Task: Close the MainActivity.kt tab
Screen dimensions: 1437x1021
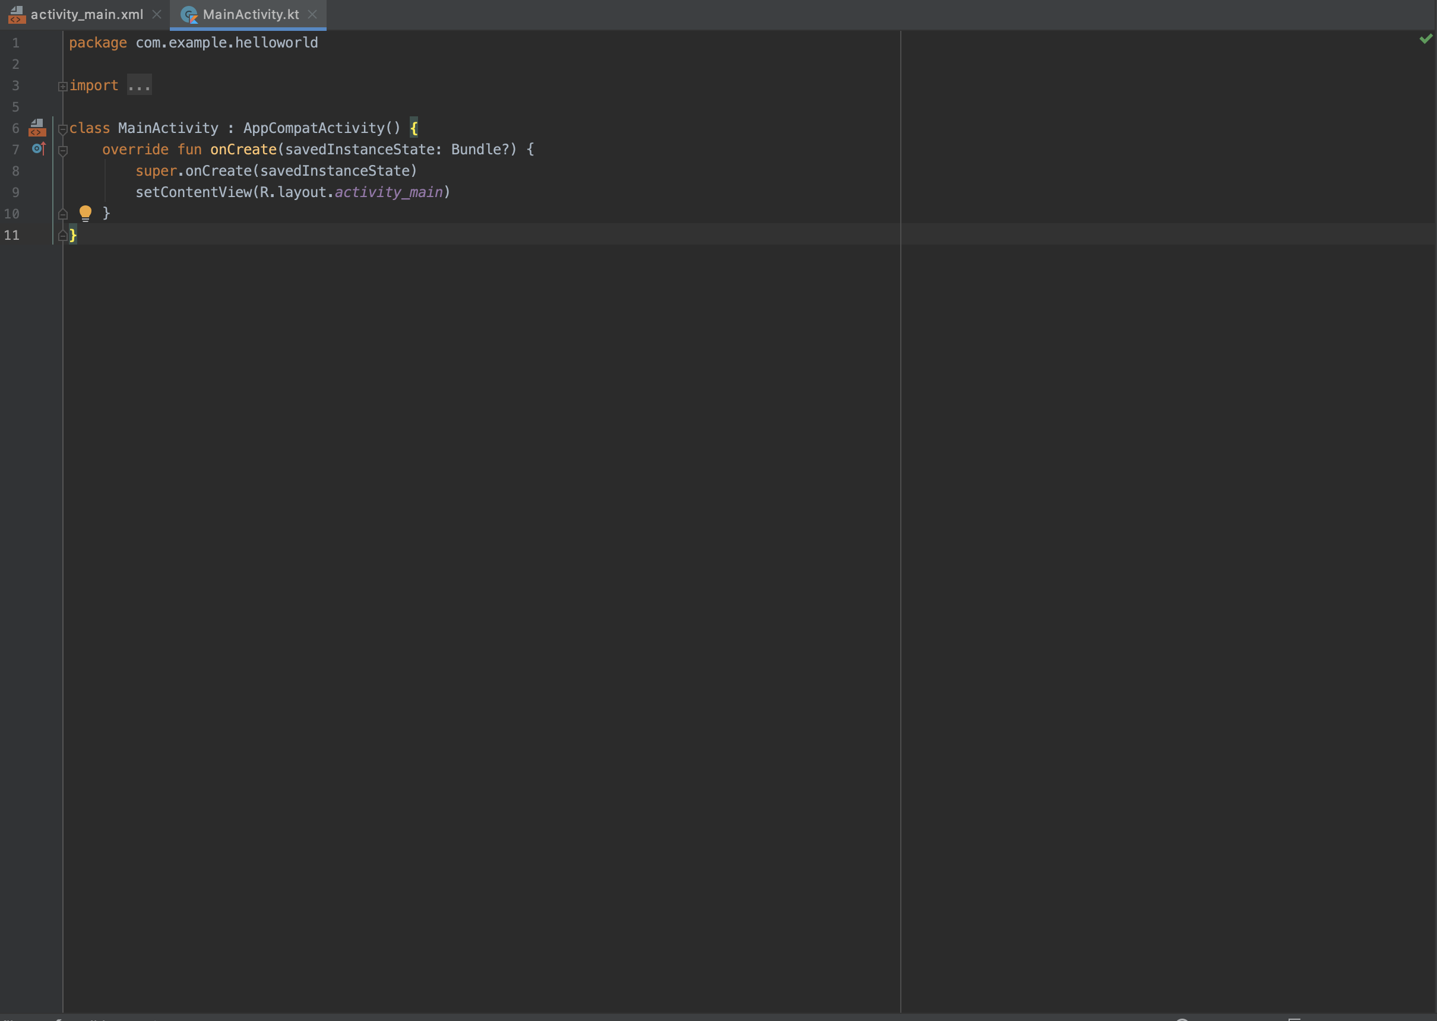Action: coord(313,14)
